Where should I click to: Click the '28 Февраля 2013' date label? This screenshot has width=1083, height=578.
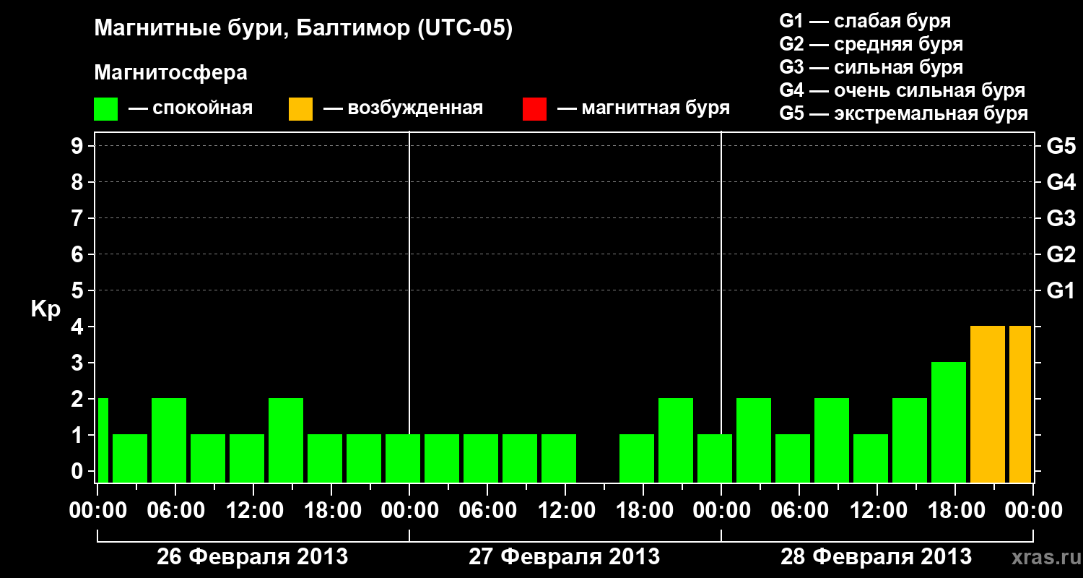877,557
